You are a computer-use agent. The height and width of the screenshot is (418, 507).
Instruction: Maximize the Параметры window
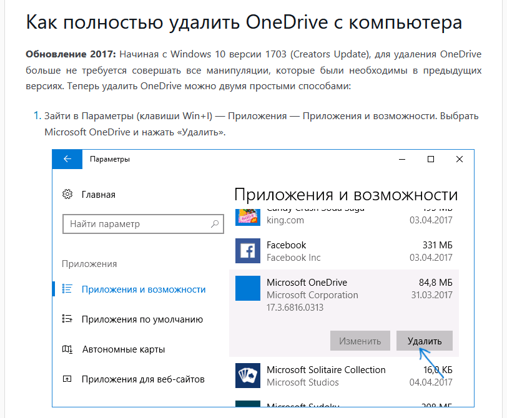click(x=430, y=159)
